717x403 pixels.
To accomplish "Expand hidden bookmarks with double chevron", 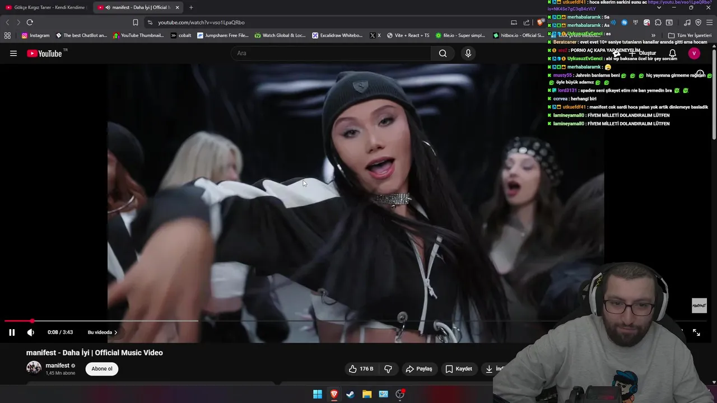I will (x=653, y=35).
